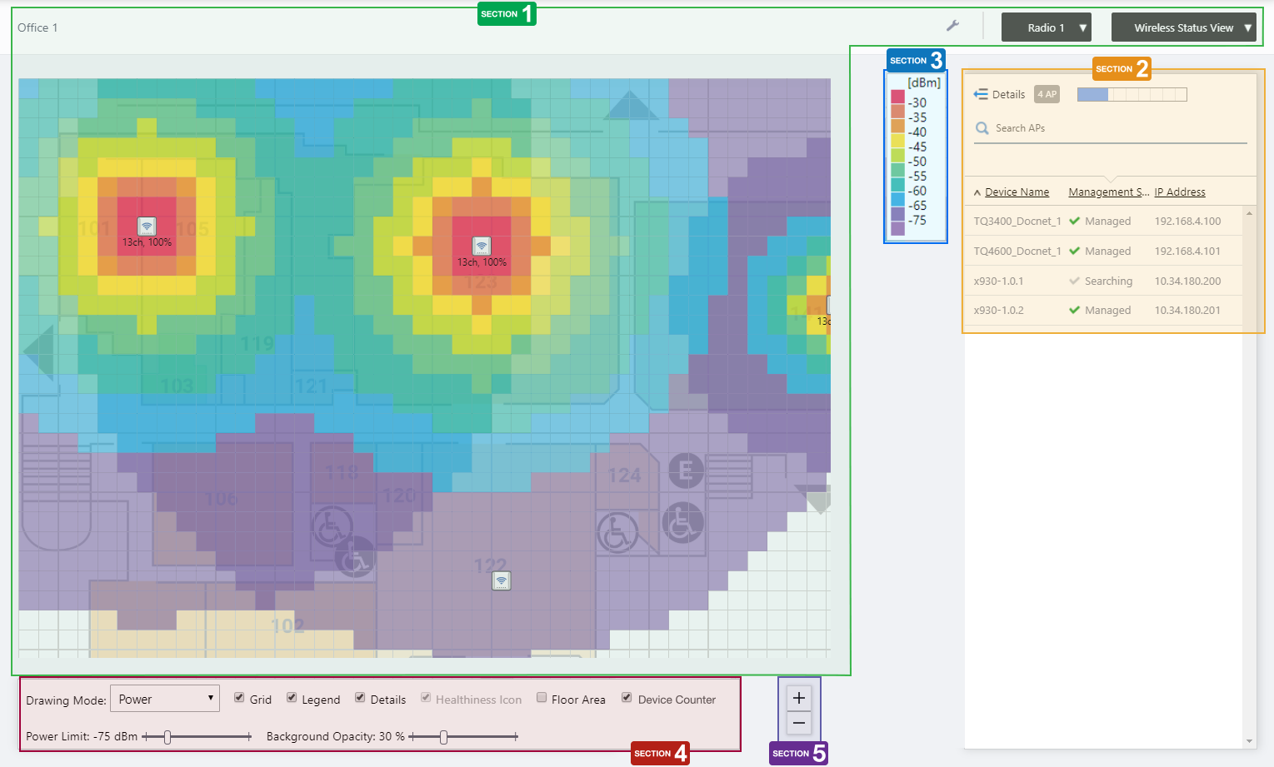The height and width of the screenshot is (767, 1274).
Task: Zoom in with the plus button
Action: (798, 698)
